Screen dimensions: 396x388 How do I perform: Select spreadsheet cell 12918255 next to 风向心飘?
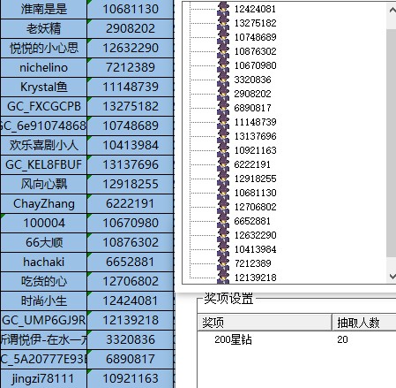tap(131, 184)
